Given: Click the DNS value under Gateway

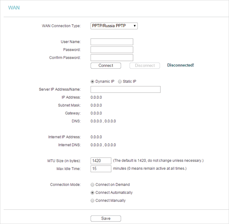Looking at the screenshot, I should click(103, 121).
